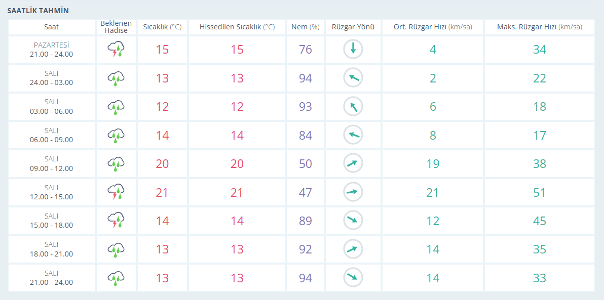Click the Salı 03.00 - 06.00 time cell

pos(52,107)
